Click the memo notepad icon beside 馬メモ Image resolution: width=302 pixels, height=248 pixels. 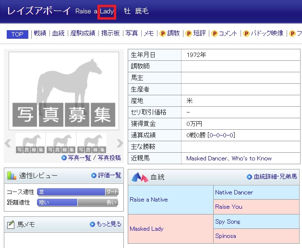coord(11,225)
